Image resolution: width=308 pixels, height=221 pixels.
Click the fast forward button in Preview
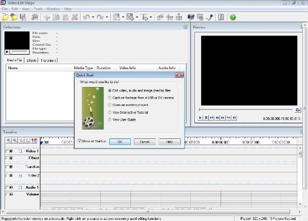(x=223, y=118)
